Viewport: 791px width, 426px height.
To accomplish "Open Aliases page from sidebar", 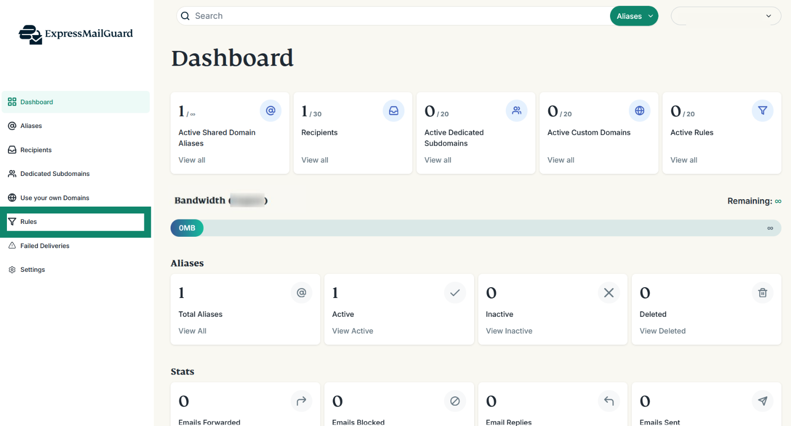I will click(76, 126).
